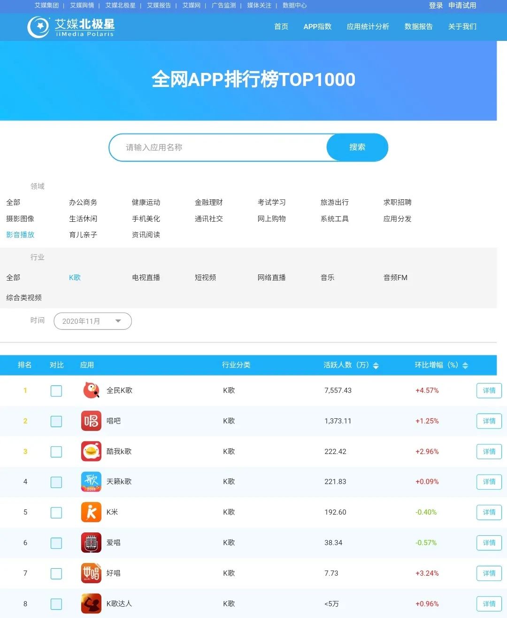View 详情 for K米
This screenshot has width=507, height=618.
click(x=489, y=512)
